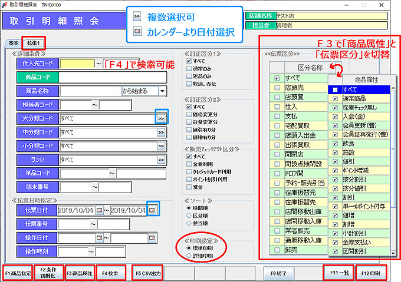Click multi-select button for ランク
The height and width of the screenshot is (282, 401).
click(x=160, y=160)
